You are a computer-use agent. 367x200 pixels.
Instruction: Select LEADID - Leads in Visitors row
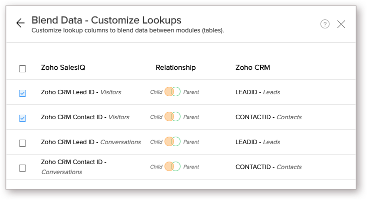(257, 92)
